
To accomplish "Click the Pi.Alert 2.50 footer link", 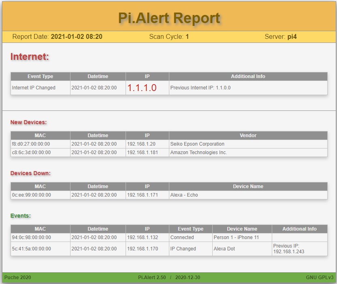I will click(x=152, y=278).
